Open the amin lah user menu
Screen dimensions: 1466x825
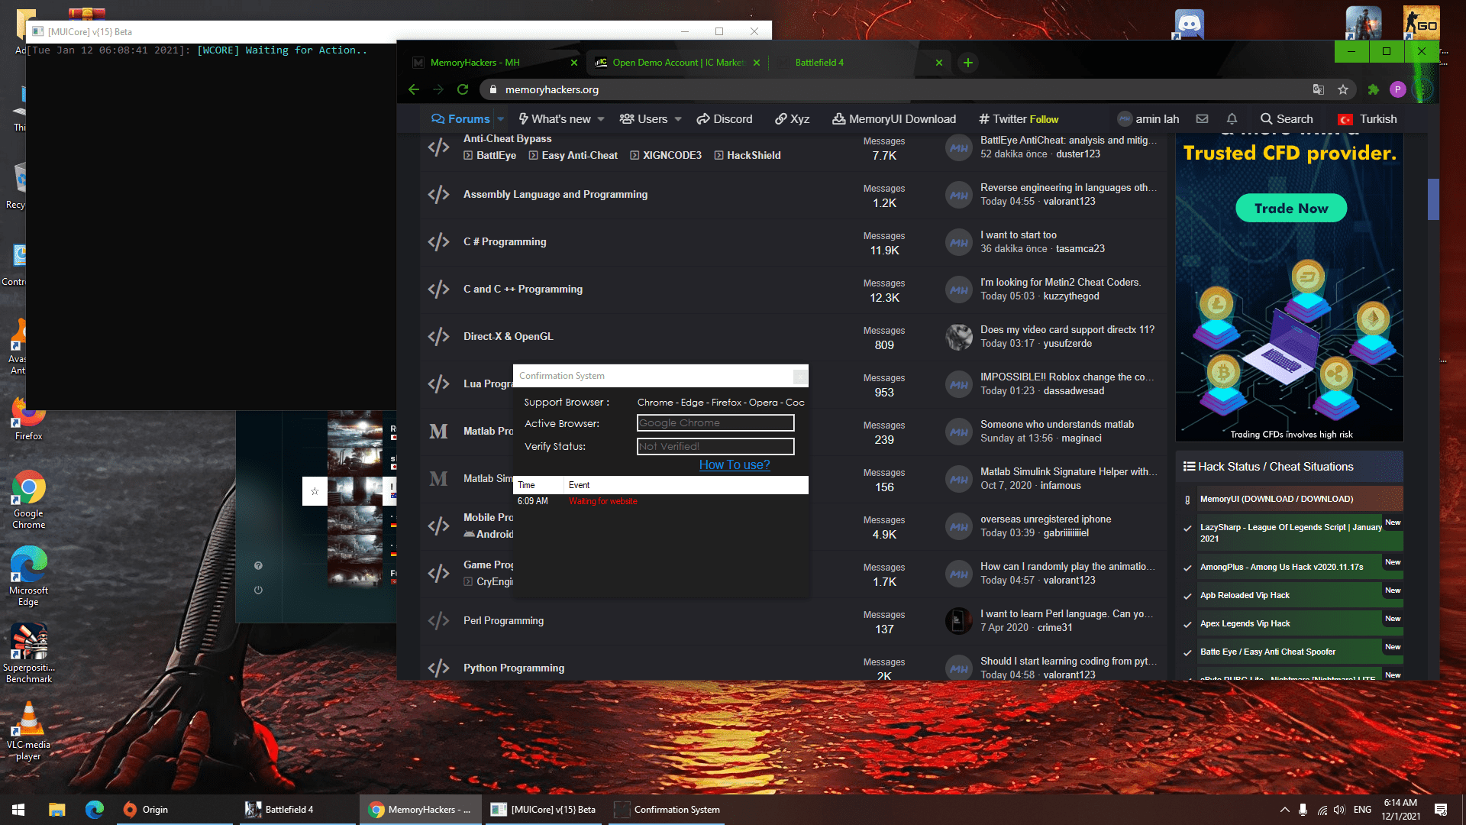tap(1148, 119)
